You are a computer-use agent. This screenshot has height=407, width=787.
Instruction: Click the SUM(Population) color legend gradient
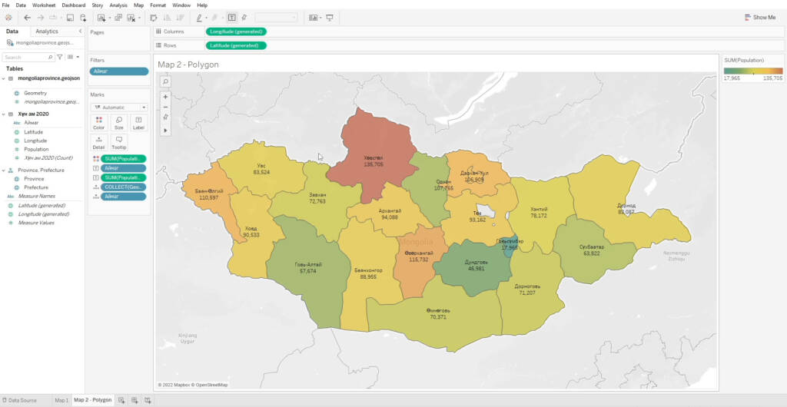(x=752, y=71)
